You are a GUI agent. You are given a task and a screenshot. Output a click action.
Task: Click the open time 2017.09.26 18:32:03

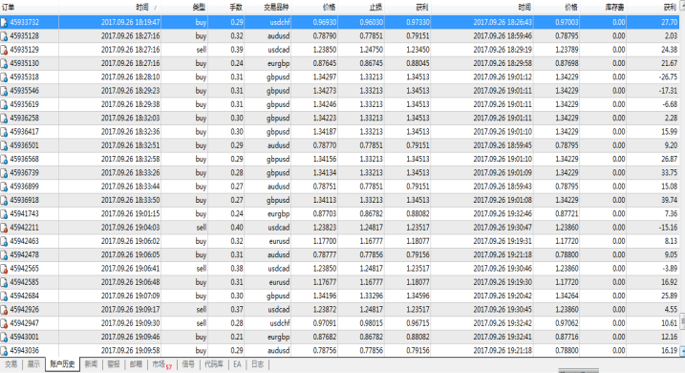coord(130,118)
